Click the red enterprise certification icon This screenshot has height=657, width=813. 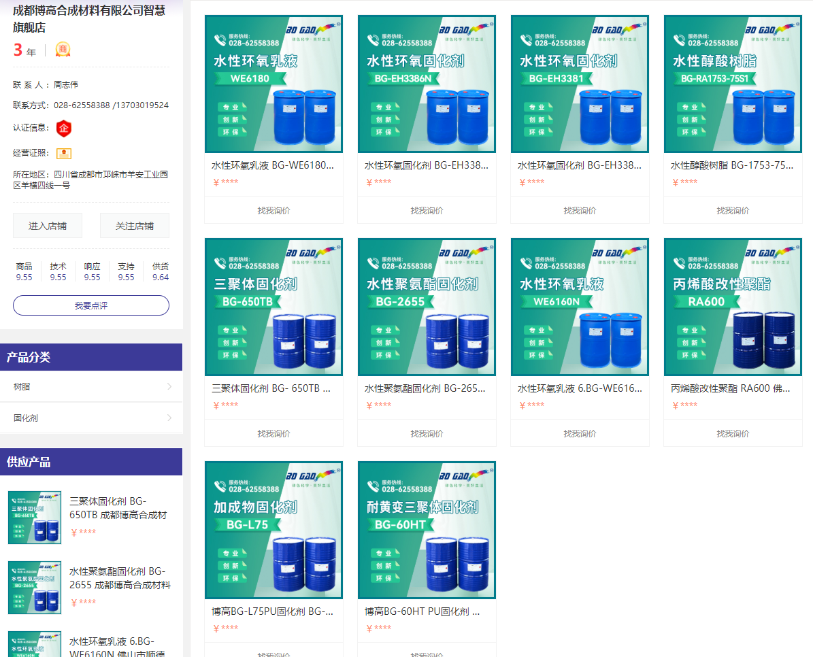pos(64,128)
